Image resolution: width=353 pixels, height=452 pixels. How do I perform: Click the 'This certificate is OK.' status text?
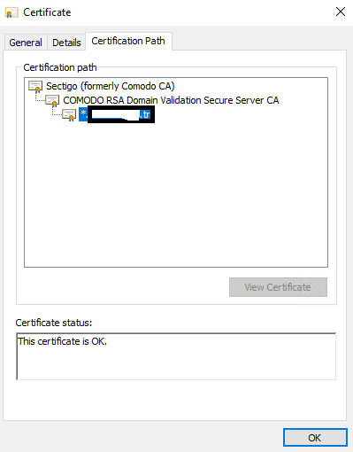(62, 341)
